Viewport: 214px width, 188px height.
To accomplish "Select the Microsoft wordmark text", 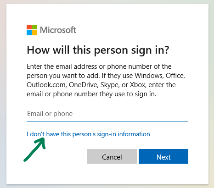I will coord(58,30).
